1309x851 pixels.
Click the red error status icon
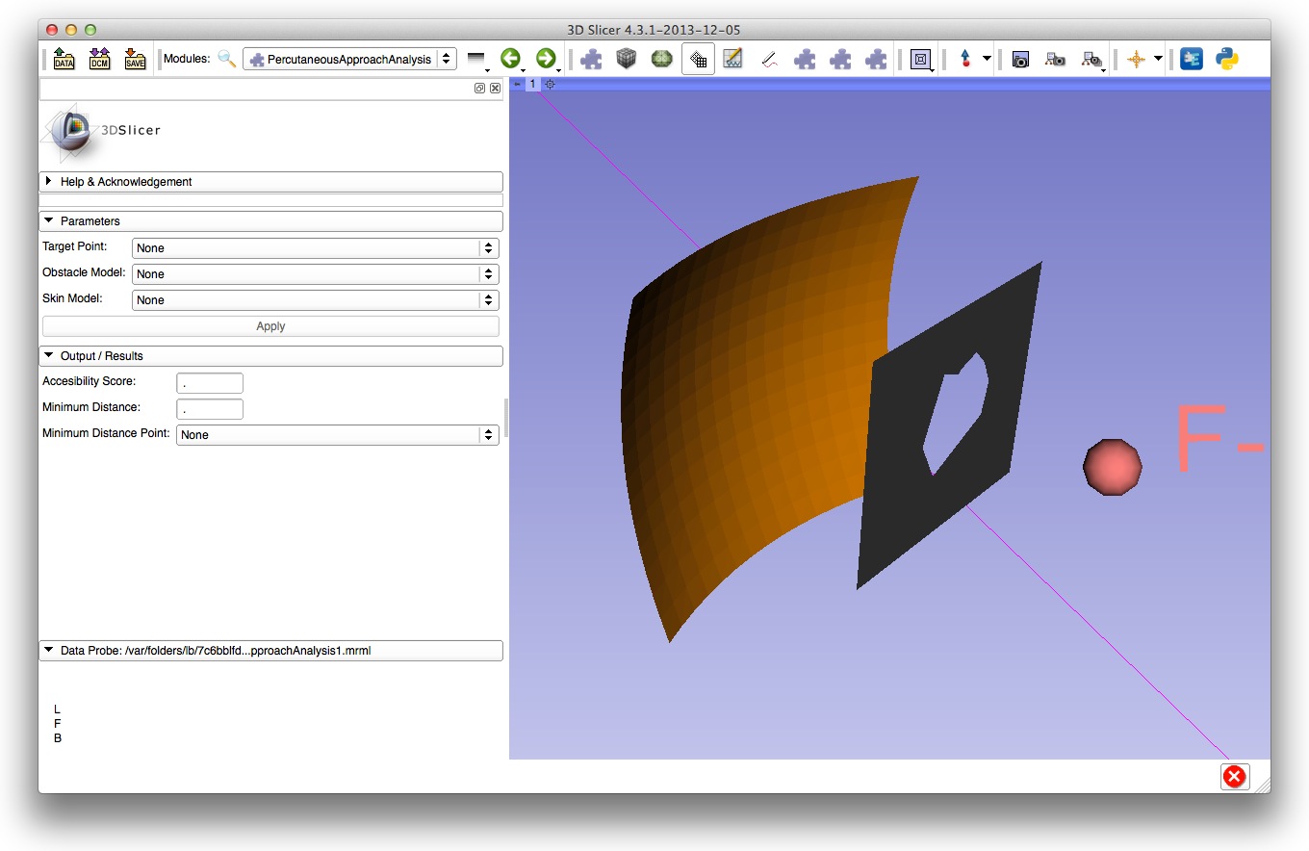click(1234, 777)
